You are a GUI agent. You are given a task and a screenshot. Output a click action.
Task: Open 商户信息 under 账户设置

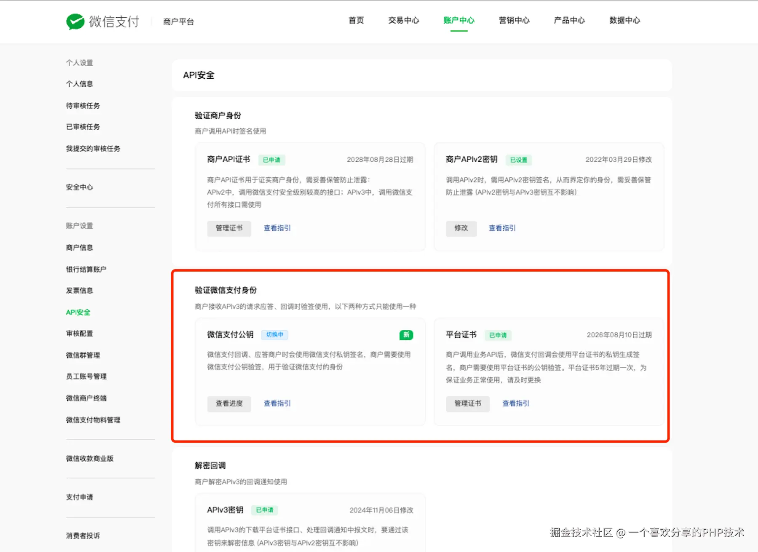click(x=79, y=248)
